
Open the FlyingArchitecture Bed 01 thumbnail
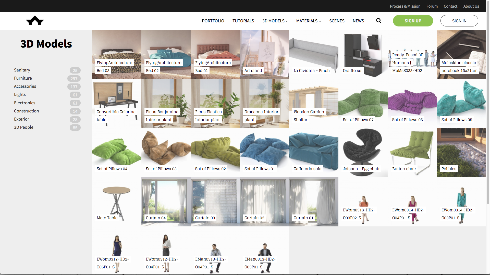[215, 54]
